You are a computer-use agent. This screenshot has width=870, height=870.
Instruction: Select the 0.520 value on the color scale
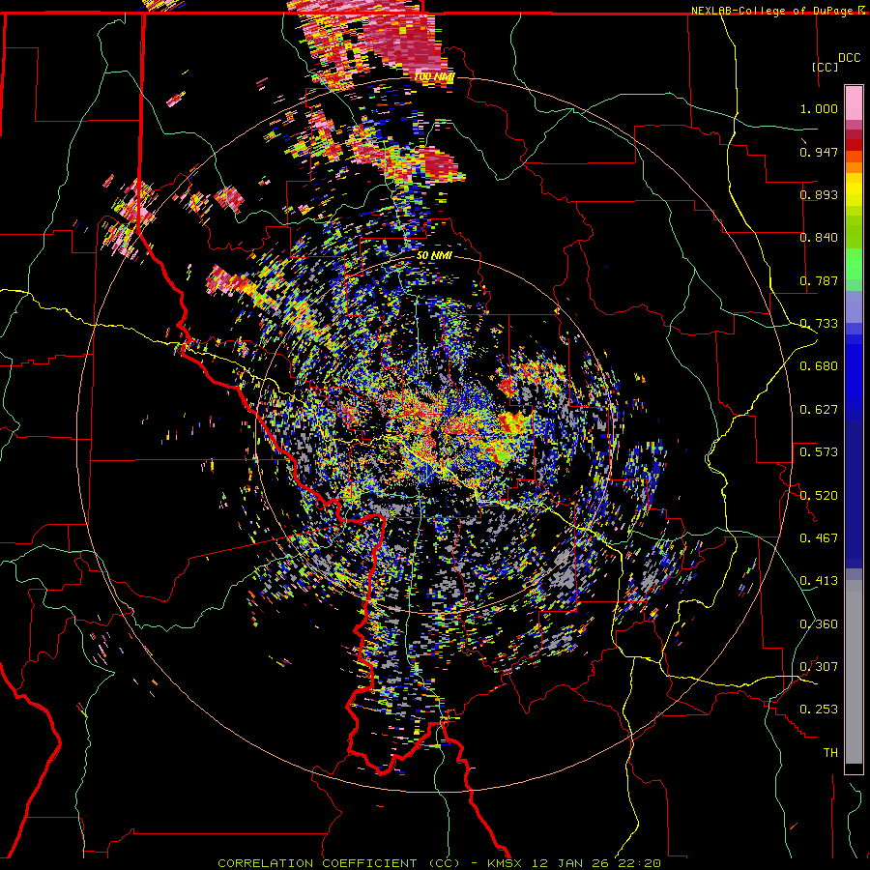(x=819, y=496)
